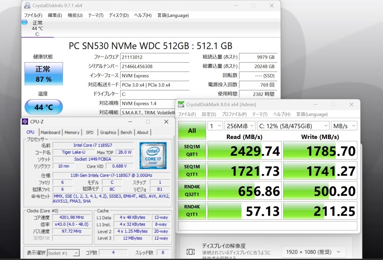The height and width of the screenshot is (260, 383).
Task: Click the green All benchmark button
Action: click(x=192, y=131)
